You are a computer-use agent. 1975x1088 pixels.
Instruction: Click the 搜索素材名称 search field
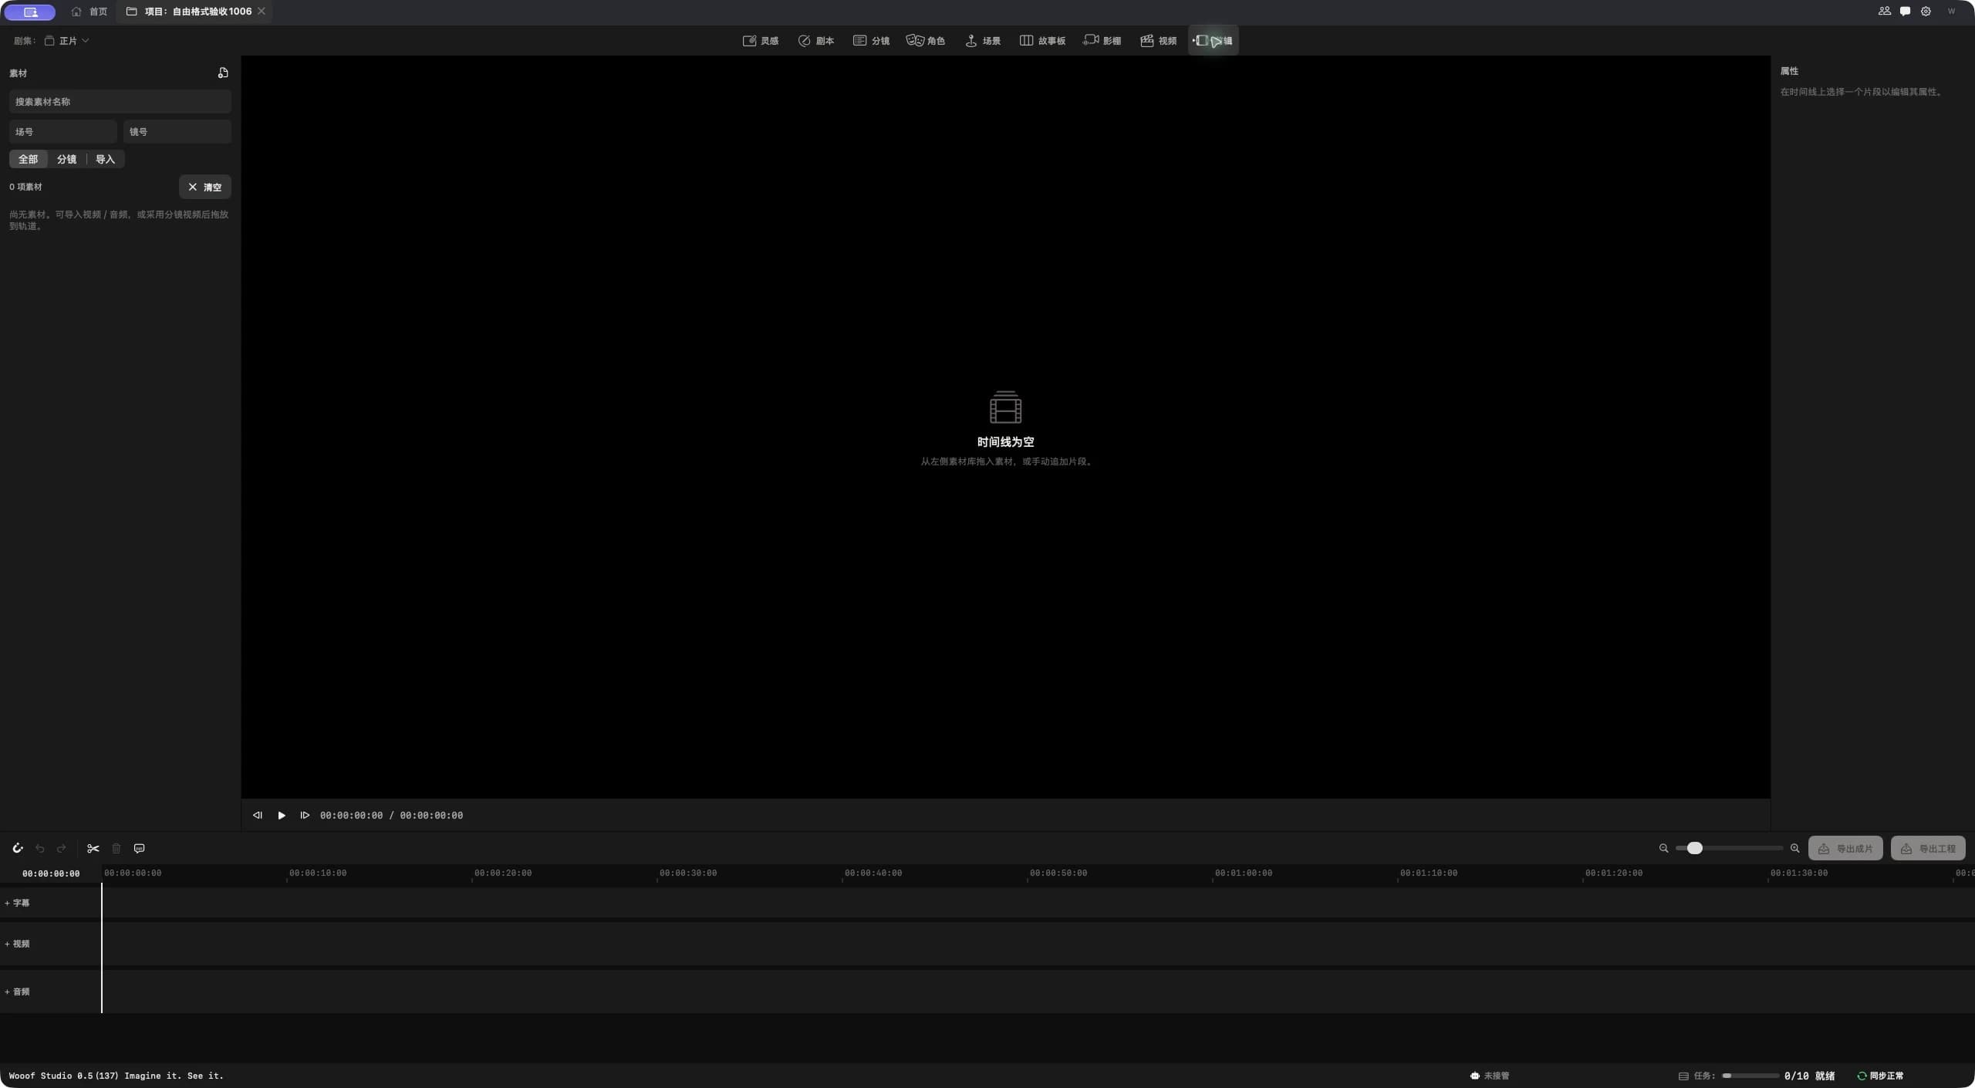point(120,101)
